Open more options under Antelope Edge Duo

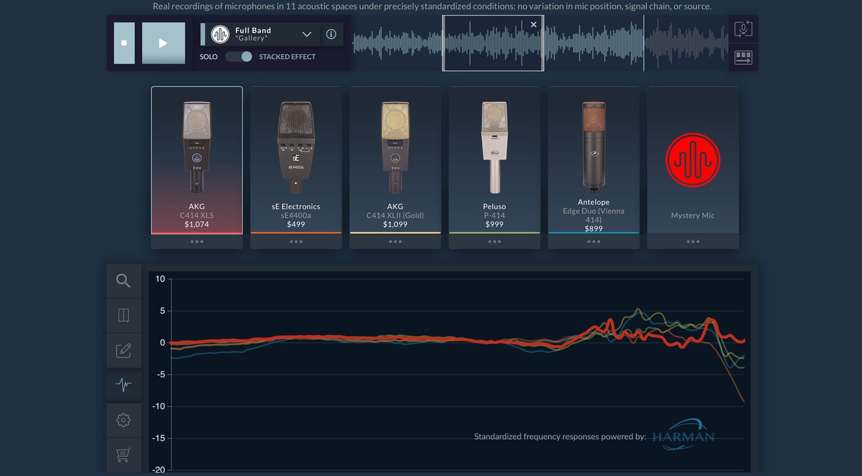[594, 242]
